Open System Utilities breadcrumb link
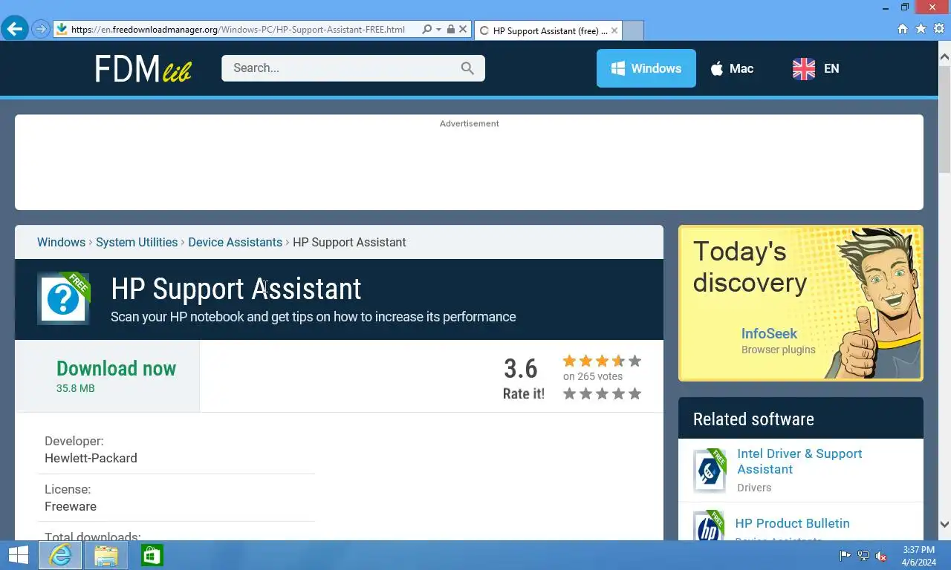Viewport: 951px width, 570px height. click(x=137, y=242)
